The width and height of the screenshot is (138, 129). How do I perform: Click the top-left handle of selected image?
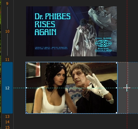coord(27,63)
